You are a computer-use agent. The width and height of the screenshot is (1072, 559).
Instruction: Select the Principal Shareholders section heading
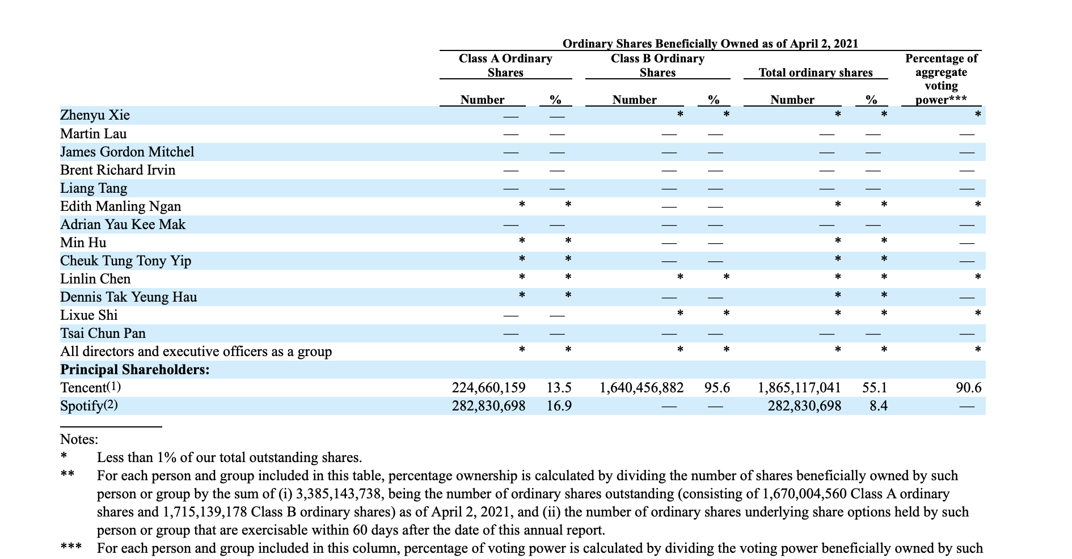pyautogui.click(x=135, y=370)
